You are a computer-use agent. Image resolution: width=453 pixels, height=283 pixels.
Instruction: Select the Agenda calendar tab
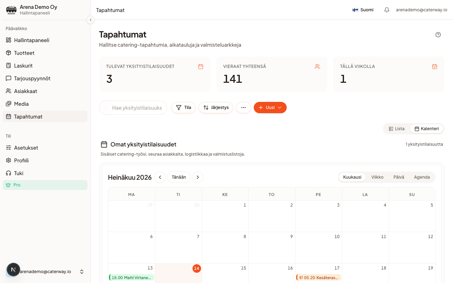(x=422, y=177)
